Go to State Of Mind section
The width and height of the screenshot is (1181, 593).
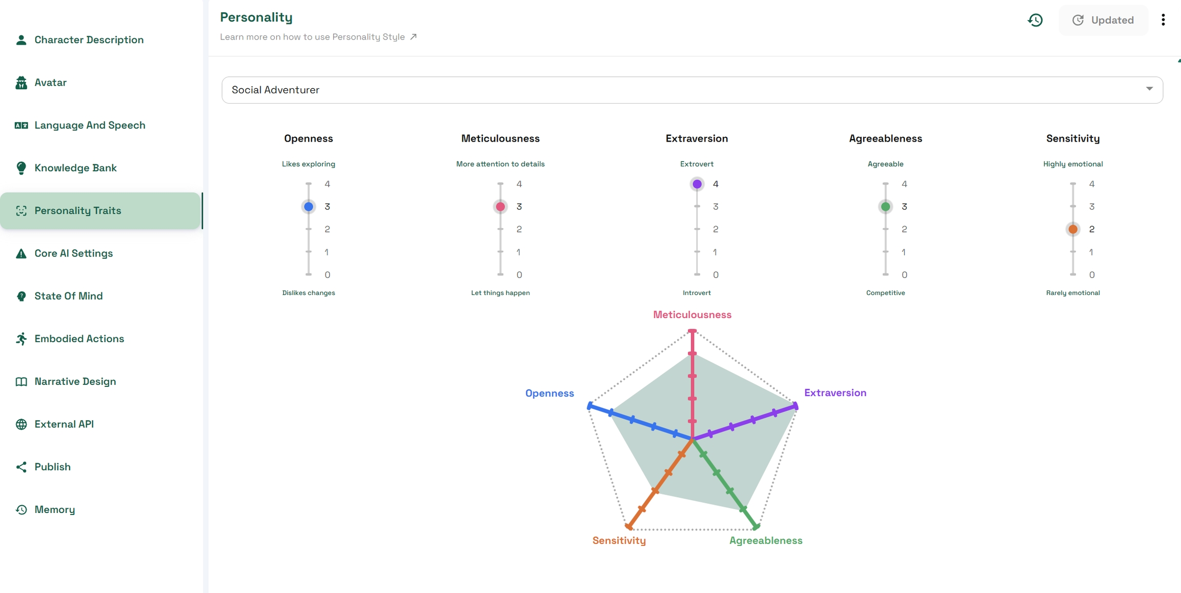click(x=68, y=296)
